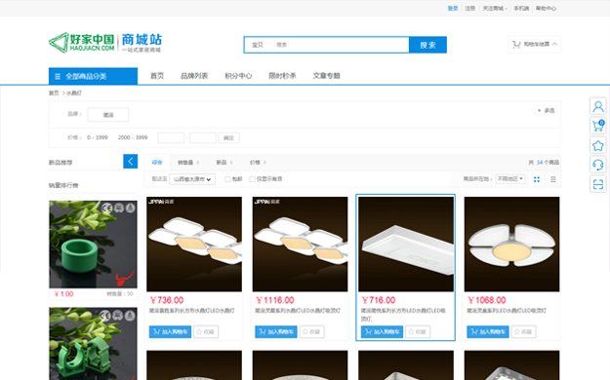Open the user account sidebar icon

coord(598,106)
